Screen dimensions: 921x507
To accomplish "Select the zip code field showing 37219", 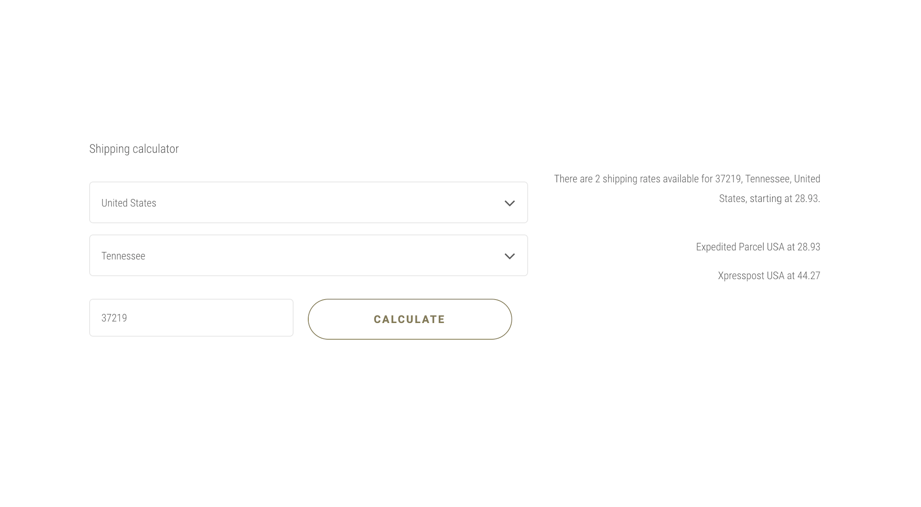I will click(x=191, y=317).
